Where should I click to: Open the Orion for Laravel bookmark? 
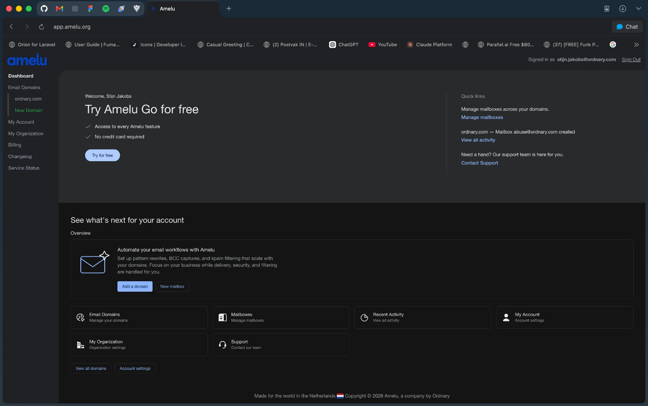tap(32, 45)
